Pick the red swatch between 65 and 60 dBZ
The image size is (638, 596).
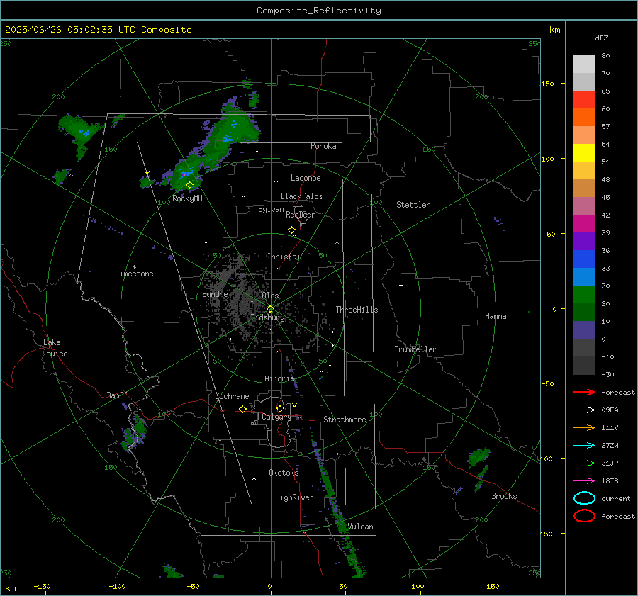click(584, 100)
